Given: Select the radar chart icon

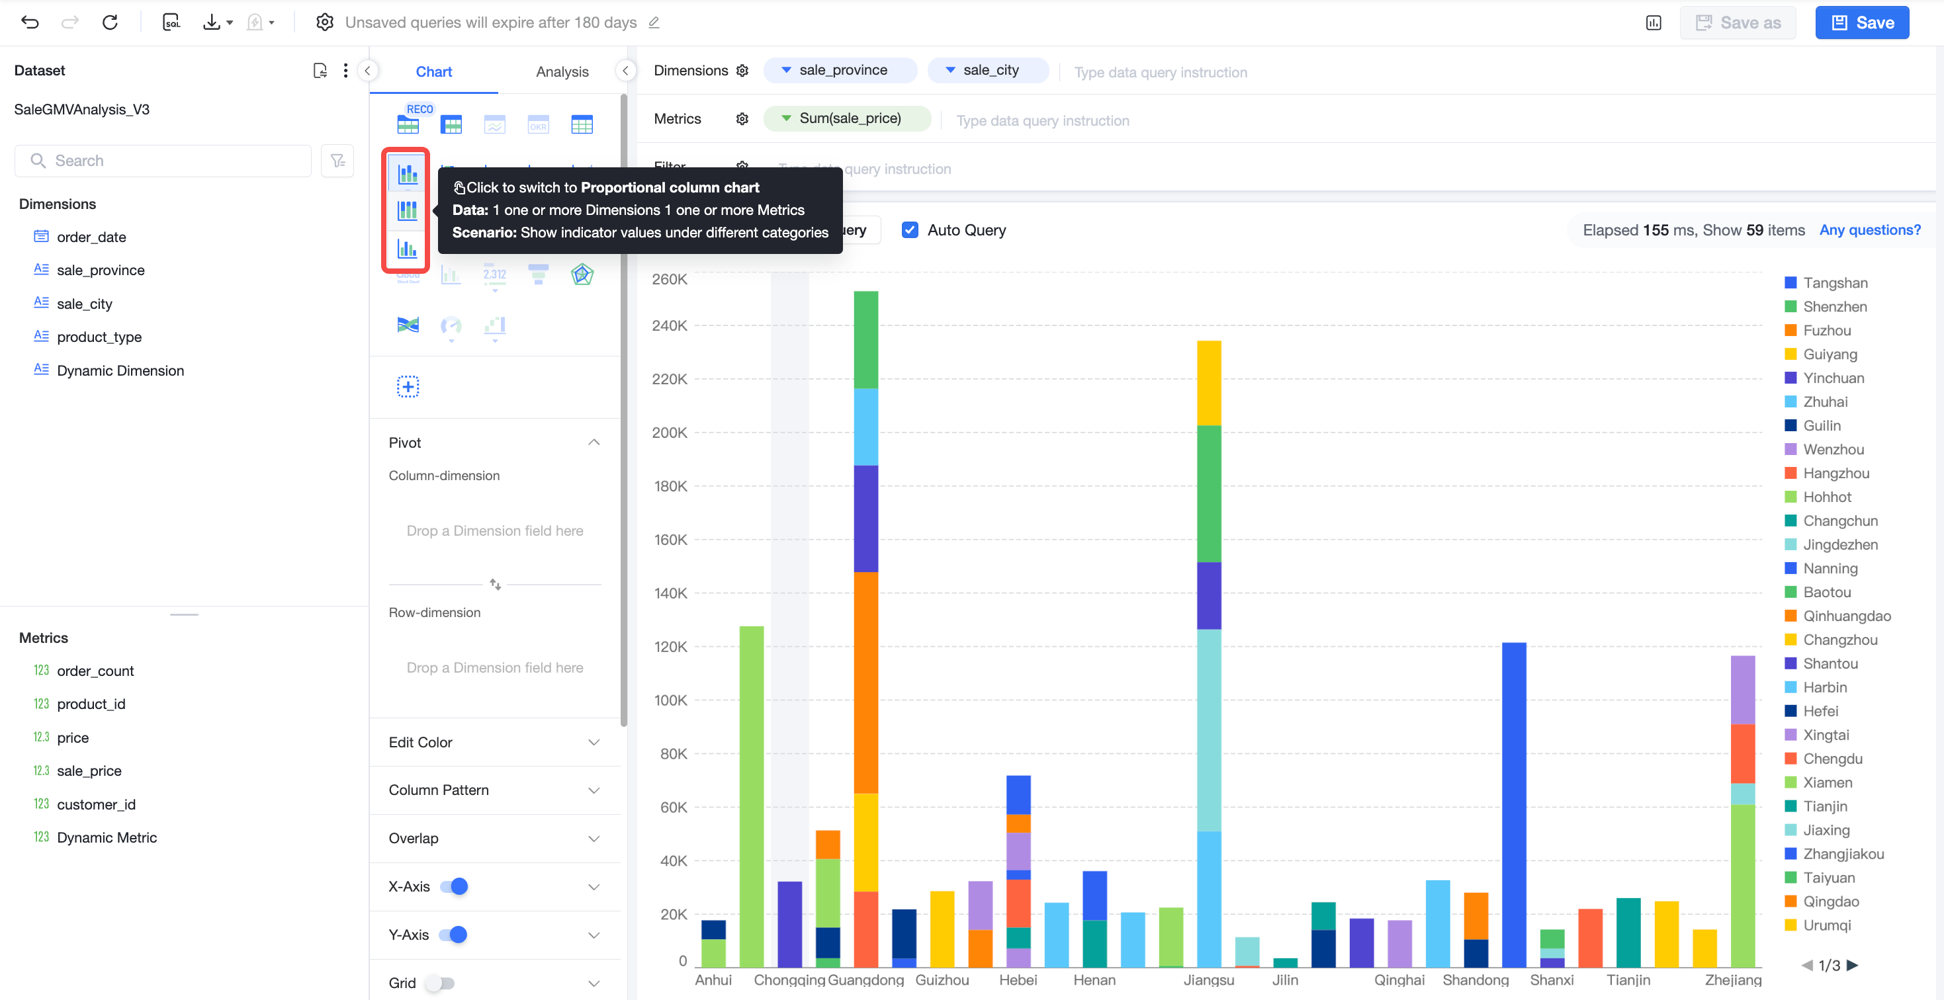Looking at the screenshot, I should [582, 274].
